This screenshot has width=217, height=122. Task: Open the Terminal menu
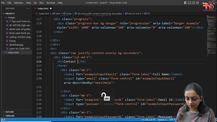(51, 3)
